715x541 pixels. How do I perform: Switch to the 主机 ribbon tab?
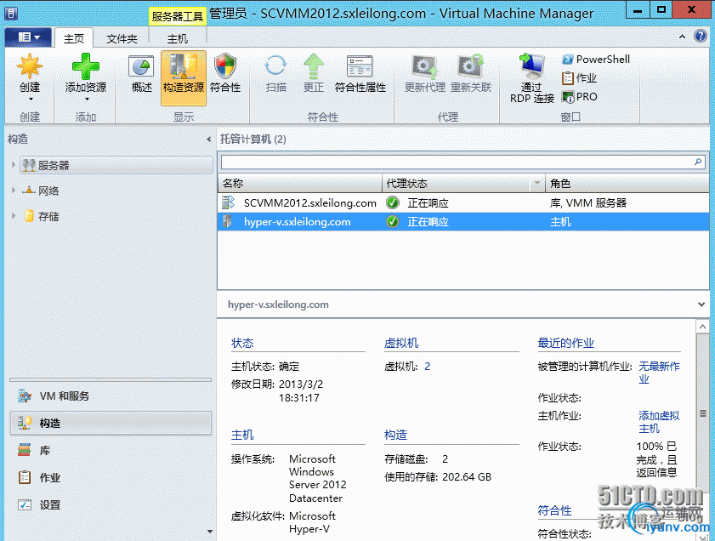point(178,39)
